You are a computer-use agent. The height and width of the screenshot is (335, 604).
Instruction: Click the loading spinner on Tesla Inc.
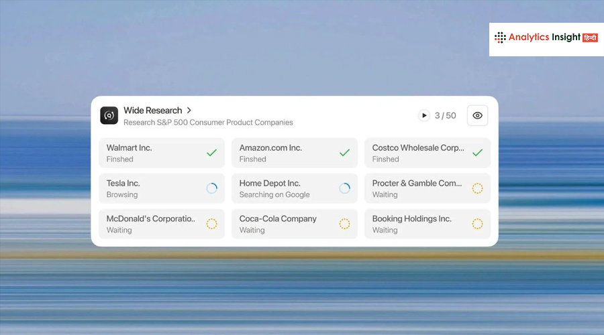pos(211,188)
